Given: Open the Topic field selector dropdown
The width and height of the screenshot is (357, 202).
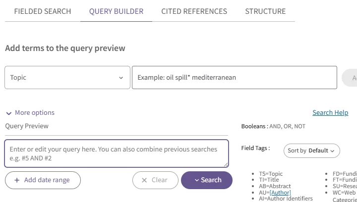Looking at the screenshot, I should 67,78.
